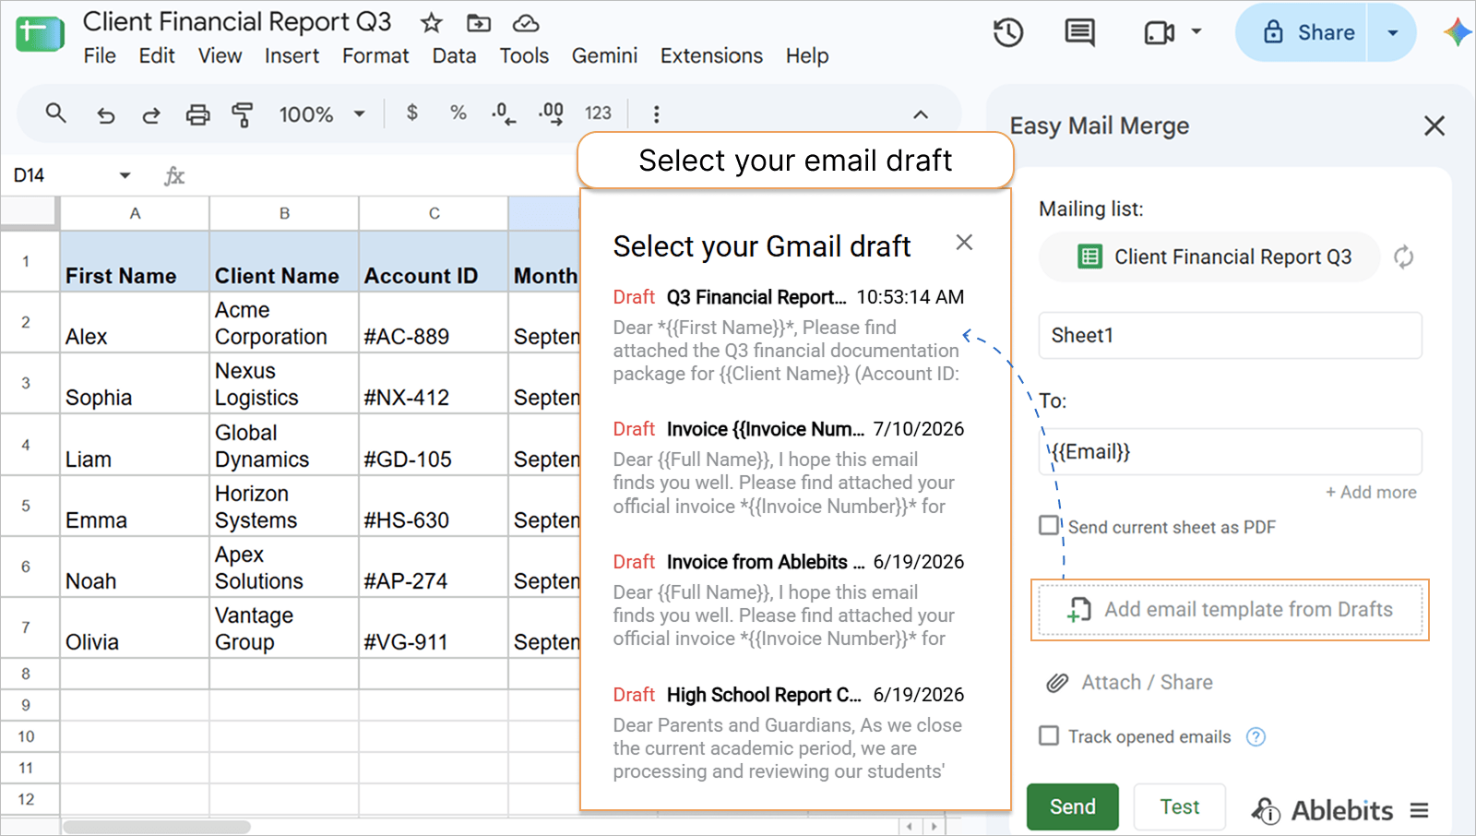The height and width of the screenshot is (836, 1476).
Task: Click the Google Sheets home logo
Action: [40, 33]
